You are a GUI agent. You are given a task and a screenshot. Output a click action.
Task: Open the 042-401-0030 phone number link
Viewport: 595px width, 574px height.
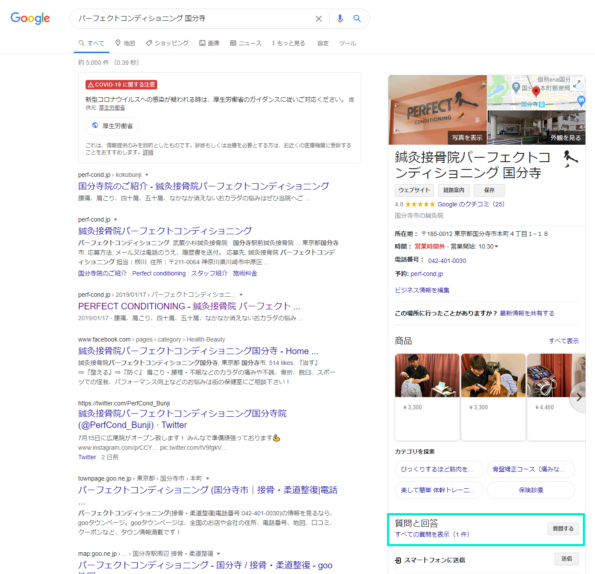[447, 261]
